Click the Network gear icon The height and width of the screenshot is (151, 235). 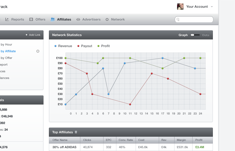pos(107,20)
